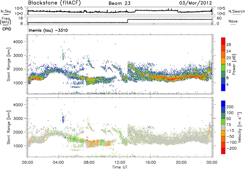Image resolution: width=245 pixels, height=169 pixels.
Task: Click Velocity colorbar segment between -100 and -200
Action: tap(223, 145)
